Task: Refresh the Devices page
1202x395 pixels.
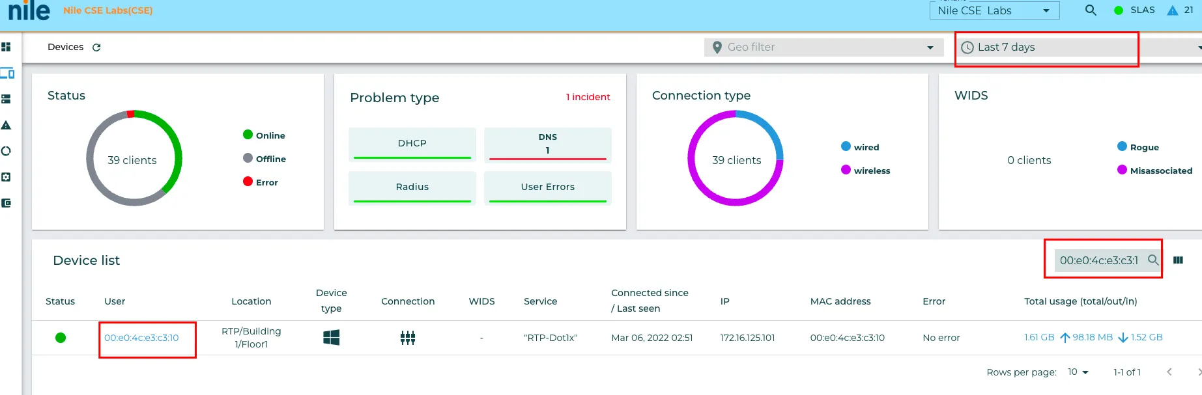Action: pyautogui.click(x=96, y=48)
